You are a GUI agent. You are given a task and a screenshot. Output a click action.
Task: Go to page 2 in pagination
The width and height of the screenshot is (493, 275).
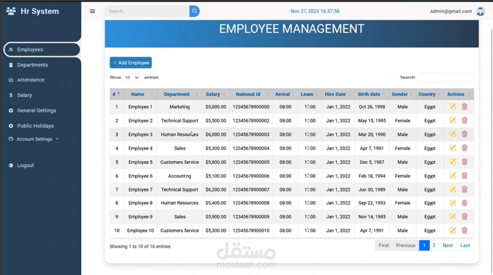pyautogui.click(x=433, y=245)
